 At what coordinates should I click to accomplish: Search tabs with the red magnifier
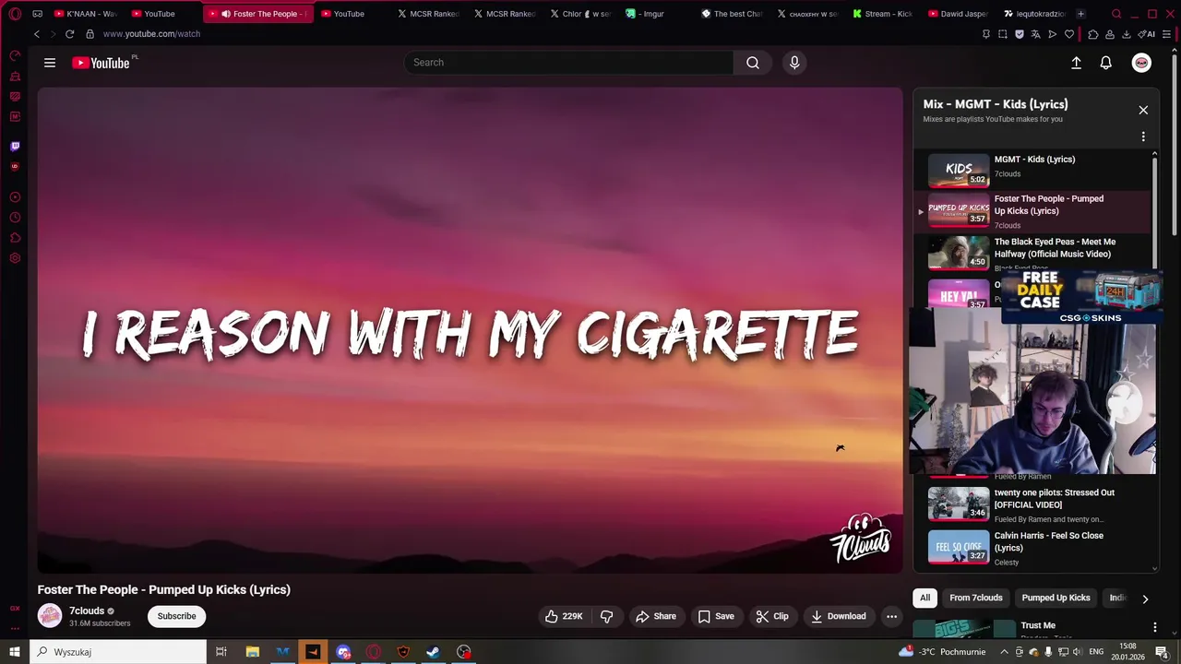point(1116,14)
